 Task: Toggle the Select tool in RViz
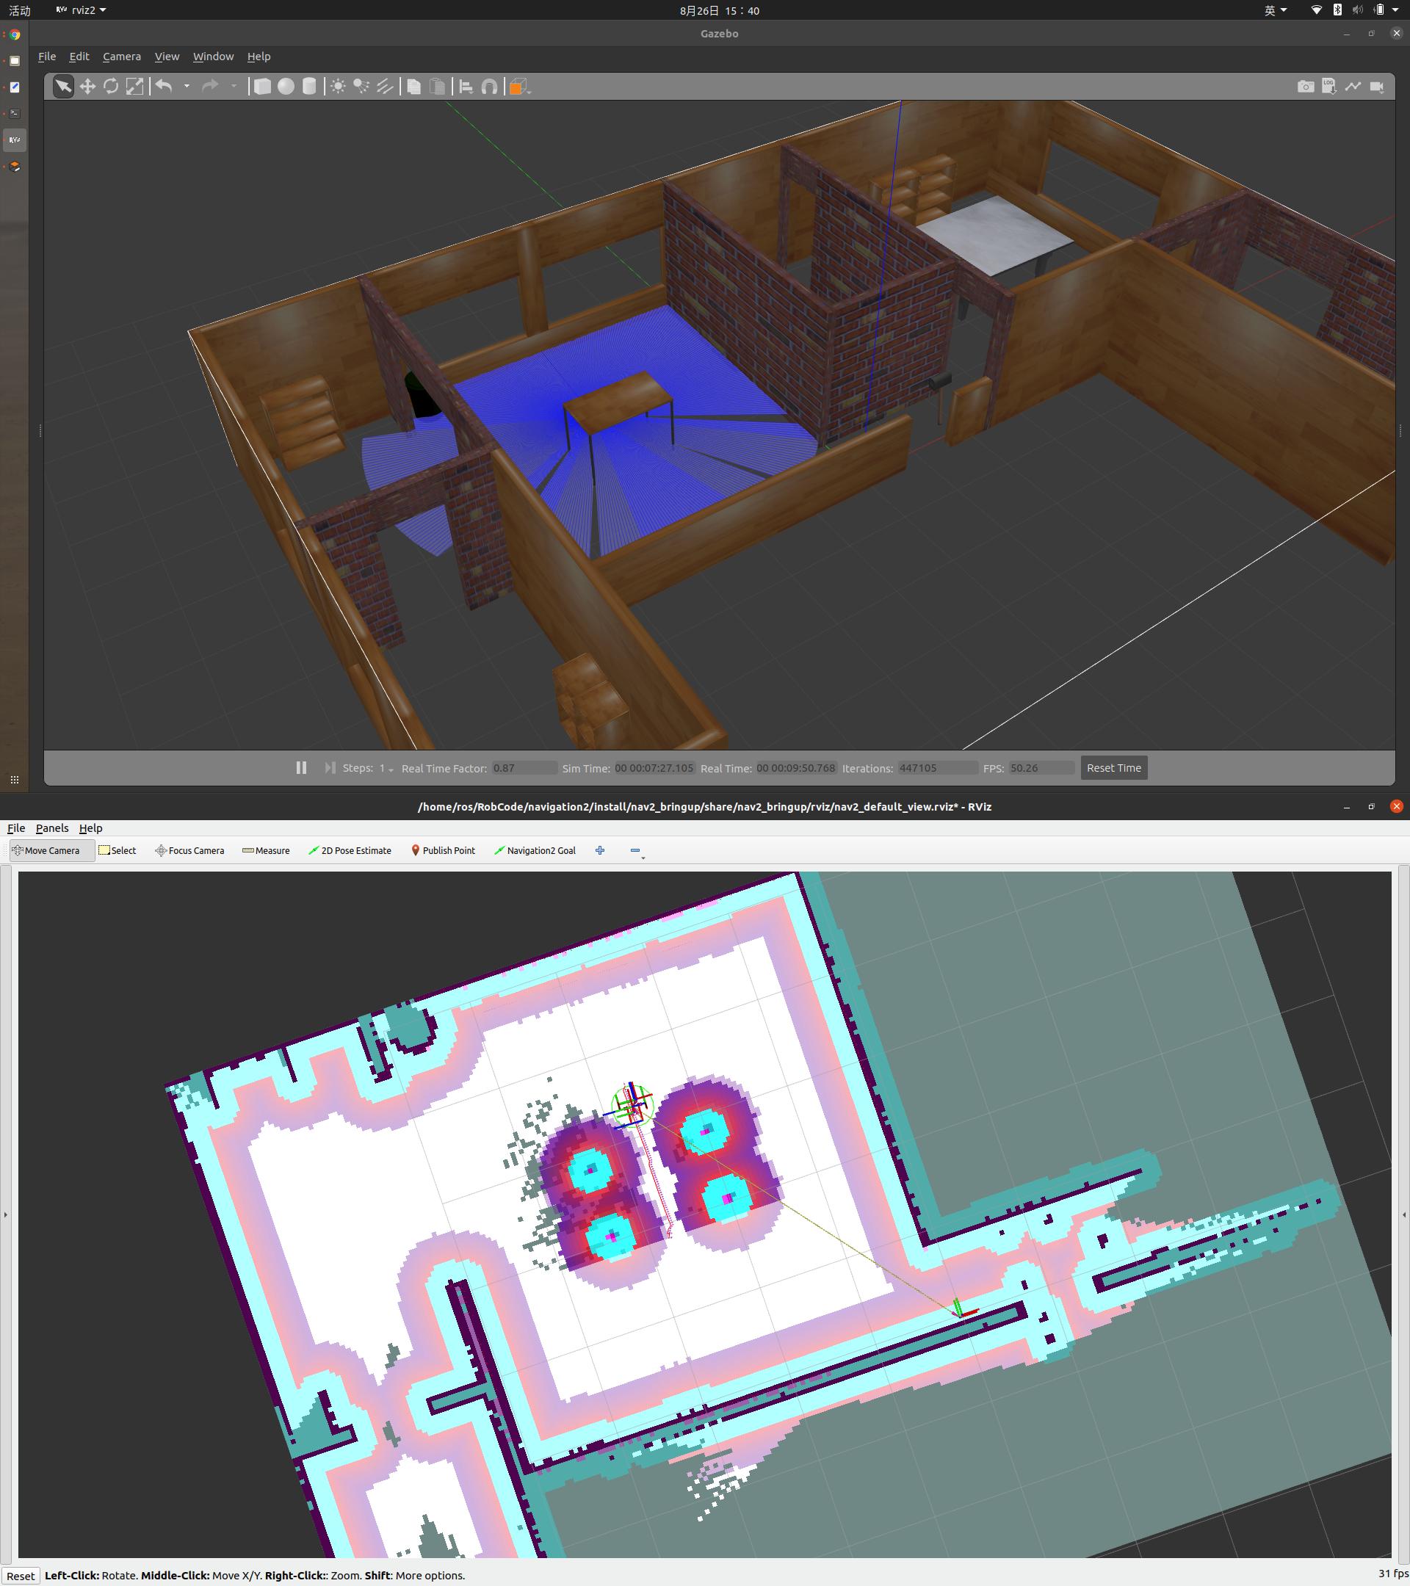pyautogui.click(x=117, y=850)
